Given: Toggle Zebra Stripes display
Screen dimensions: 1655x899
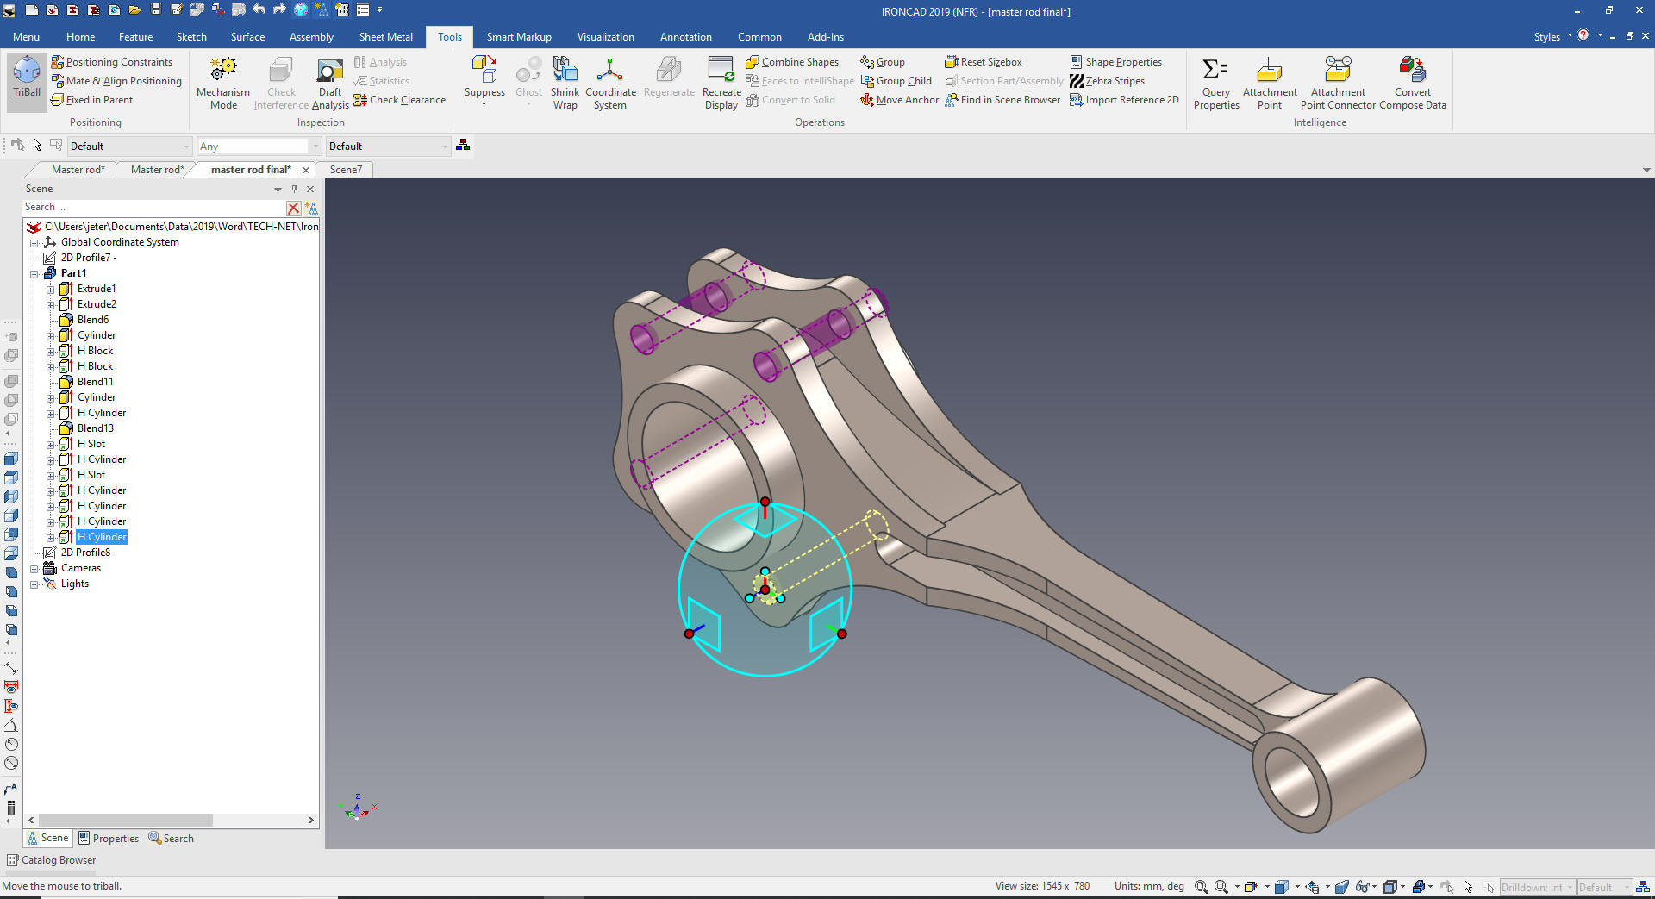Looking at the screenshot, I should point(1108,81).
